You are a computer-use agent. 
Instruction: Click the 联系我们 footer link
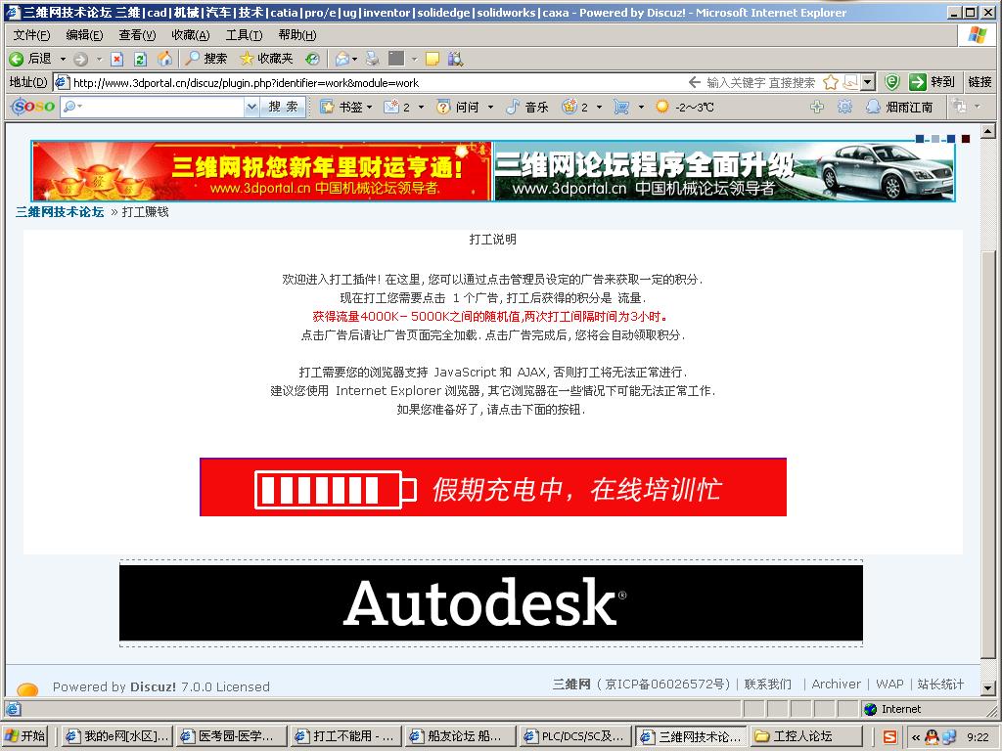(768, 684)
